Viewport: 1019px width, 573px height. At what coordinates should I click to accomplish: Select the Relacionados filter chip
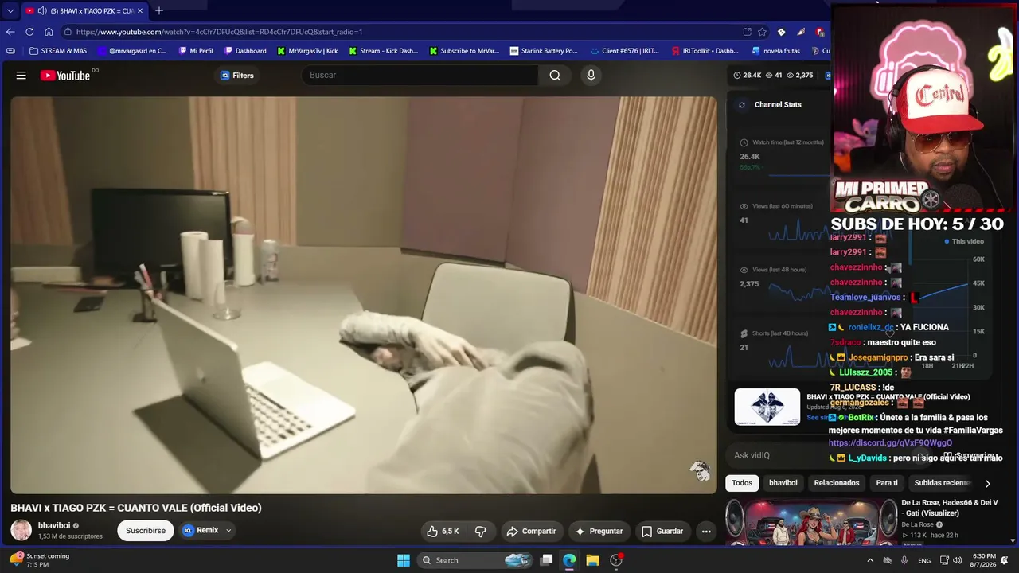(836, 483)
